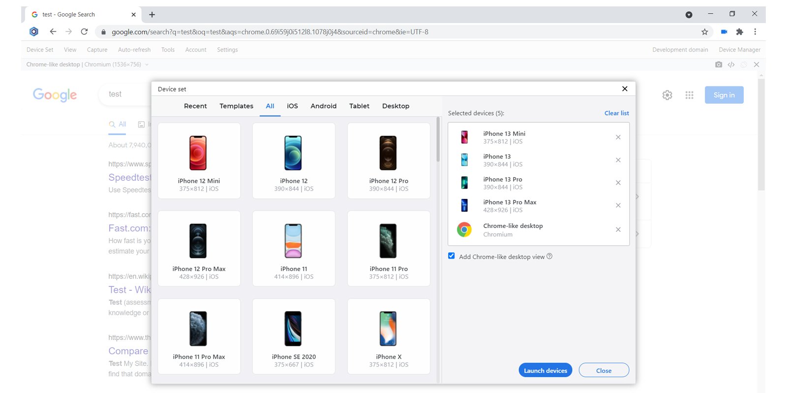
Task: Close the device toolbar with the X
Action: click(x=757, y=64)
